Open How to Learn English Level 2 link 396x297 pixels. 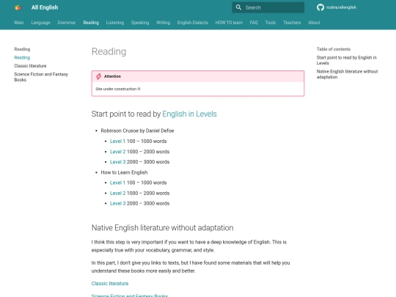[117, 193]
